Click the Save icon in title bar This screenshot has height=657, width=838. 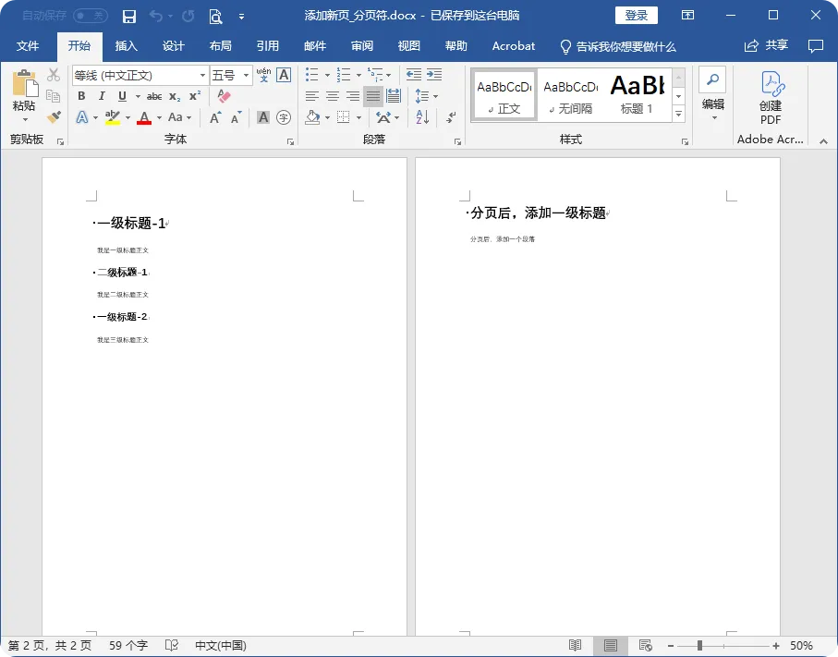(128, 17)
